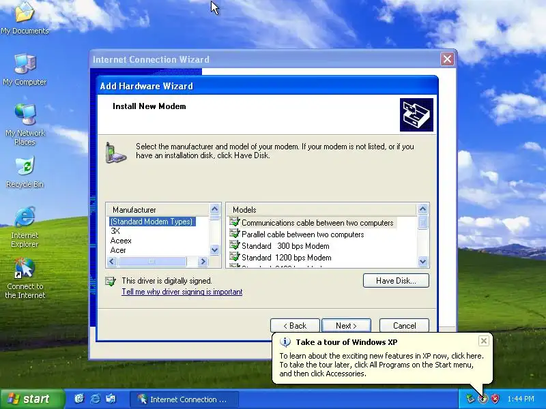Screen dimensions: 546x409
Task: Click the Models column header
Action: click(x=322, y=210)
